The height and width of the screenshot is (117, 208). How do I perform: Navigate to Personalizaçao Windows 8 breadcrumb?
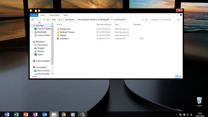tap(94, 19)
